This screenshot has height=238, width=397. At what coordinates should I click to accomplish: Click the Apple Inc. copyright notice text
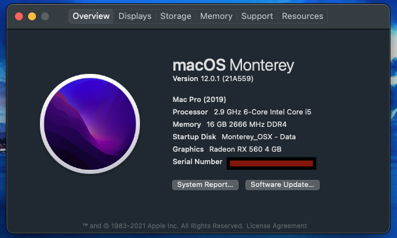pos(163,226)
